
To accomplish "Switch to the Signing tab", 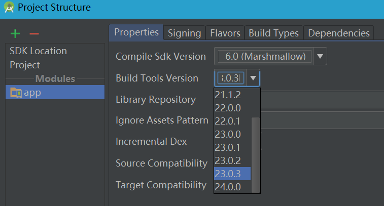I will coord(184,33).
